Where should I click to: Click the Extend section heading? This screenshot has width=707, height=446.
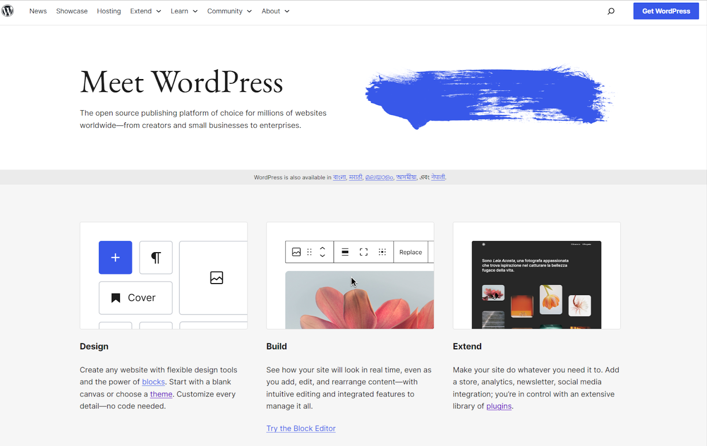(467, 347)
